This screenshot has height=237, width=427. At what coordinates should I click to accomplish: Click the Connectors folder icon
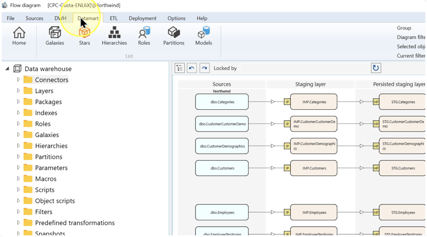[x=28, y=79]
